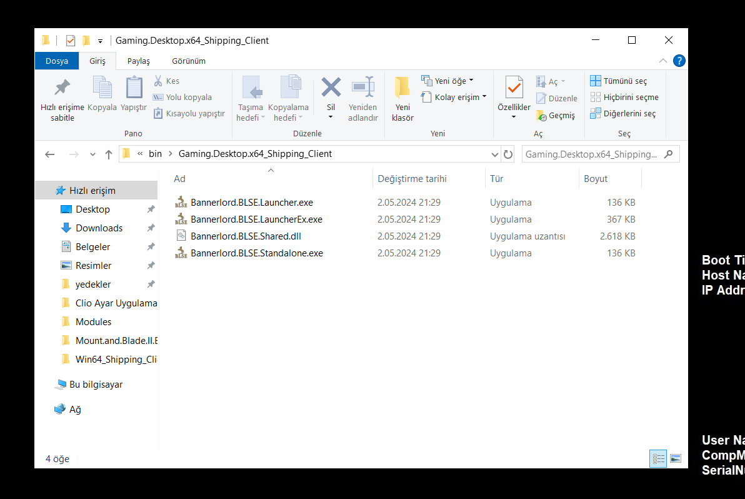This screenshot has height=499, width=745.
Task: Open recent locations dropdown arrow
Action: (x=92, y=154)
